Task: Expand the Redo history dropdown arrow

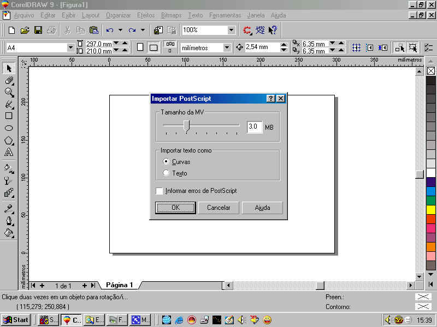Action: pyautogui.click(x=143, y=30)
